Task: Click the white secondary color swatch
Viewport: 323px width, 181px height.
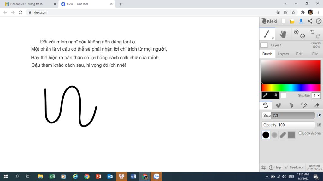Action: [283, 95]
